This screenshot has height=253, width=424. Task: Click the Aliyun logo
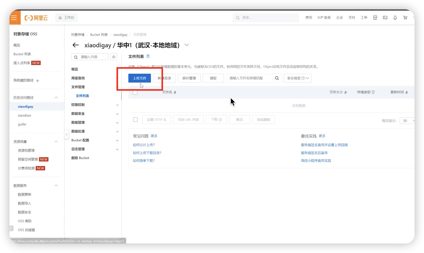pyautogui.click(x=36, y=18)
